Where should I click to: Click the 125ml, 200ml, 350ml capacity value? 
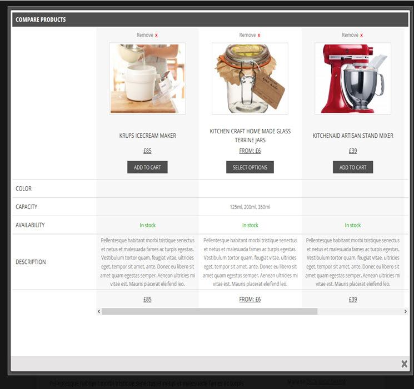click(x=250, y=207)
